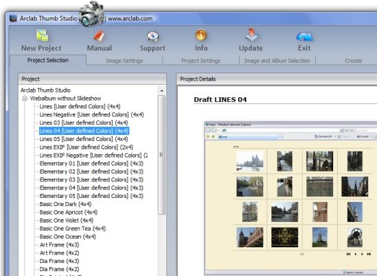Click the Draft LINES 04 preview image
This screenshot has height=276, width=377.
pyautogui.click(x=290, y=198)
